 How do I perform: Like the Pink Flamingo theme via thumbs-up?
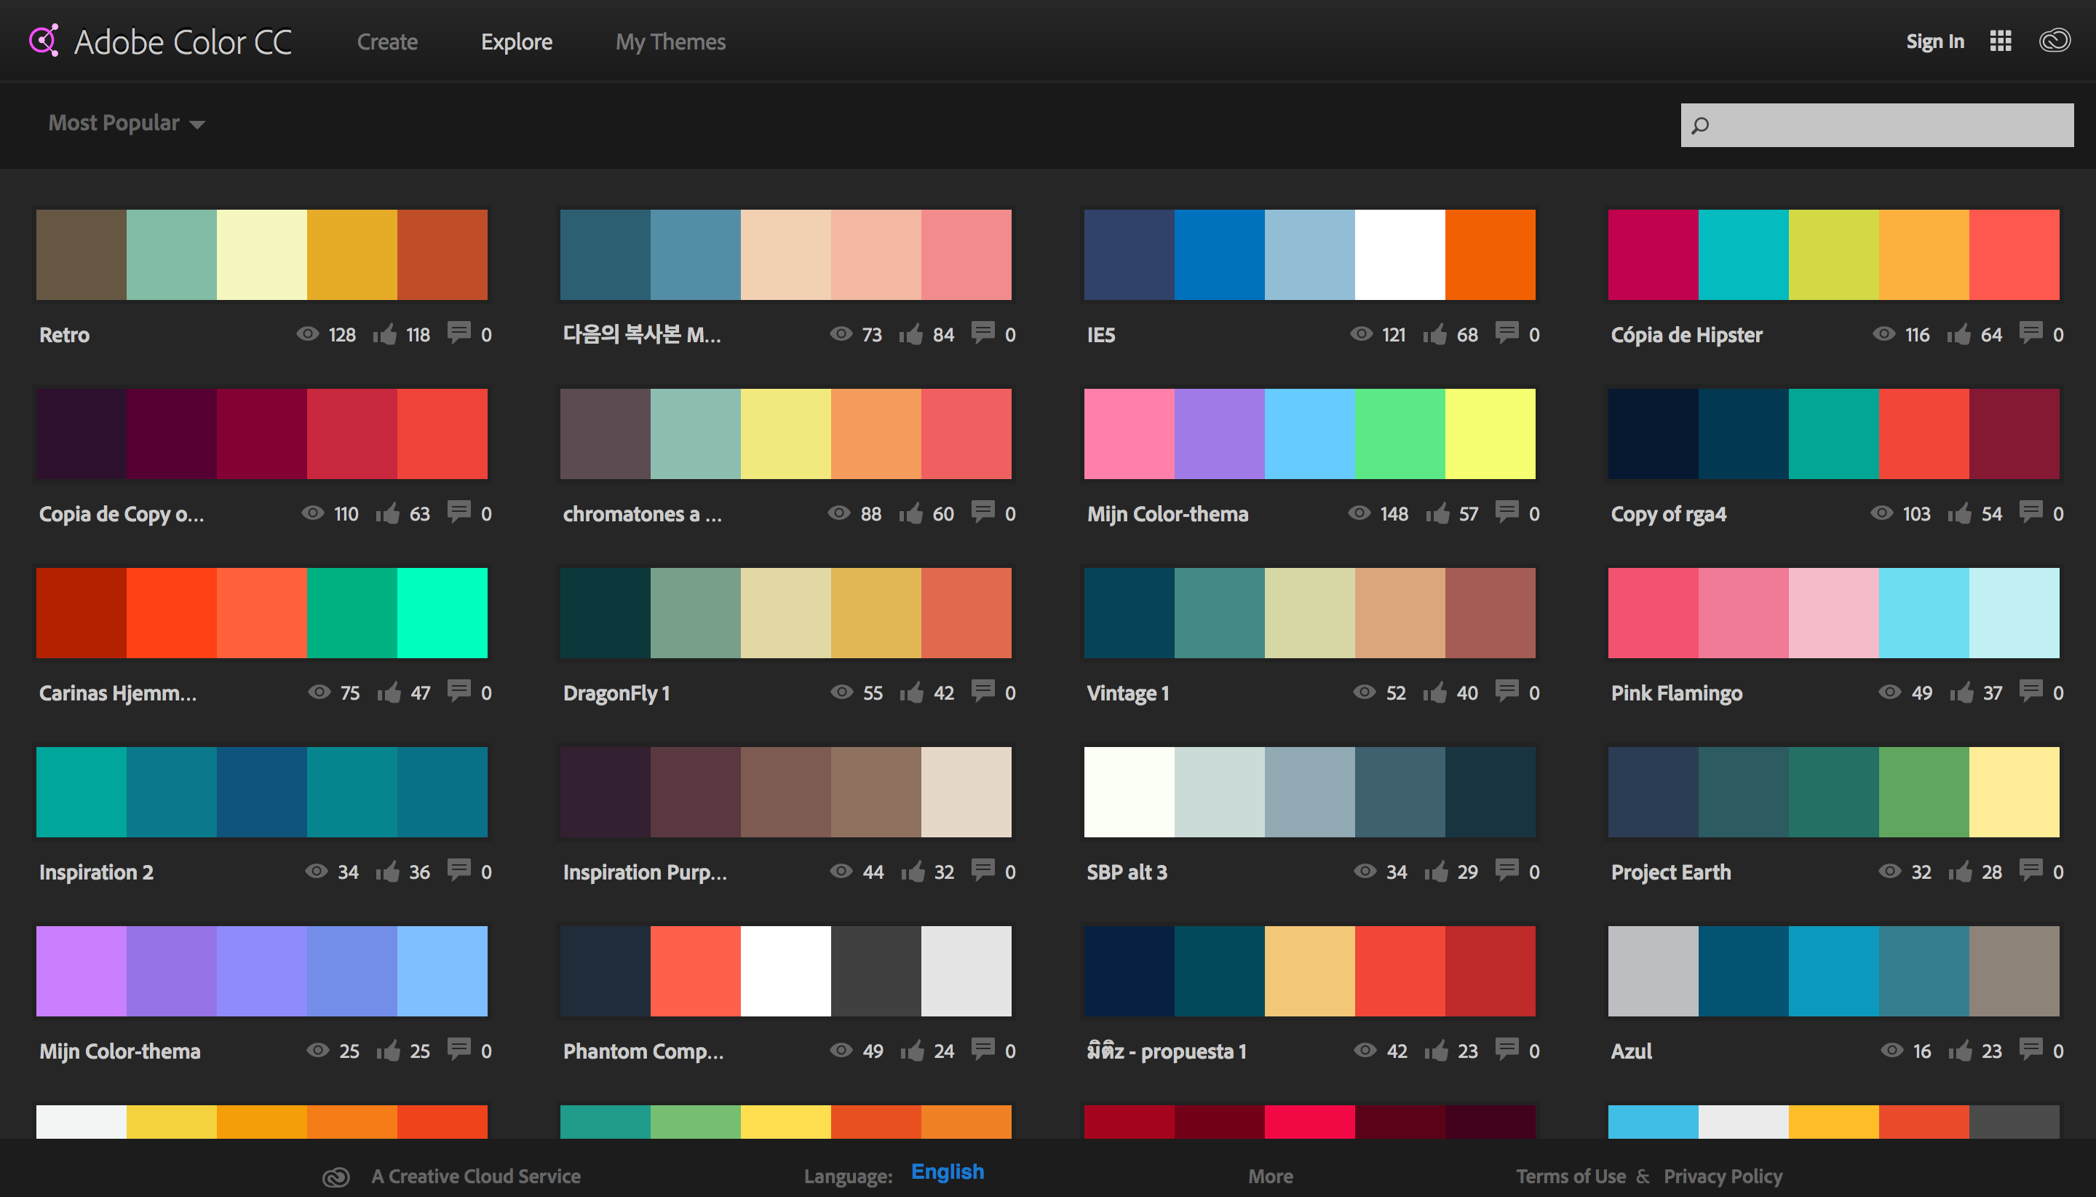tap(1961, 692)
